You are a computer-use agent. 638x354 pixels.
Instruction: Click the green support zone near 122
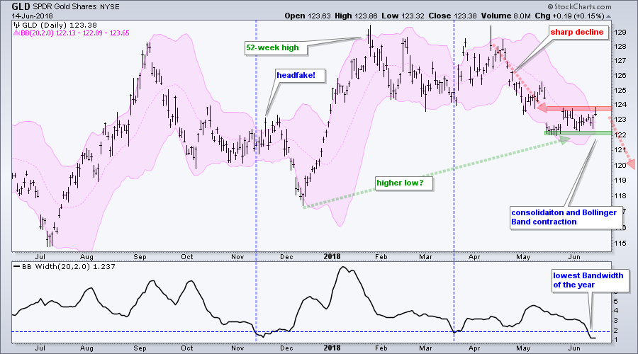click(x=578, y=133)
